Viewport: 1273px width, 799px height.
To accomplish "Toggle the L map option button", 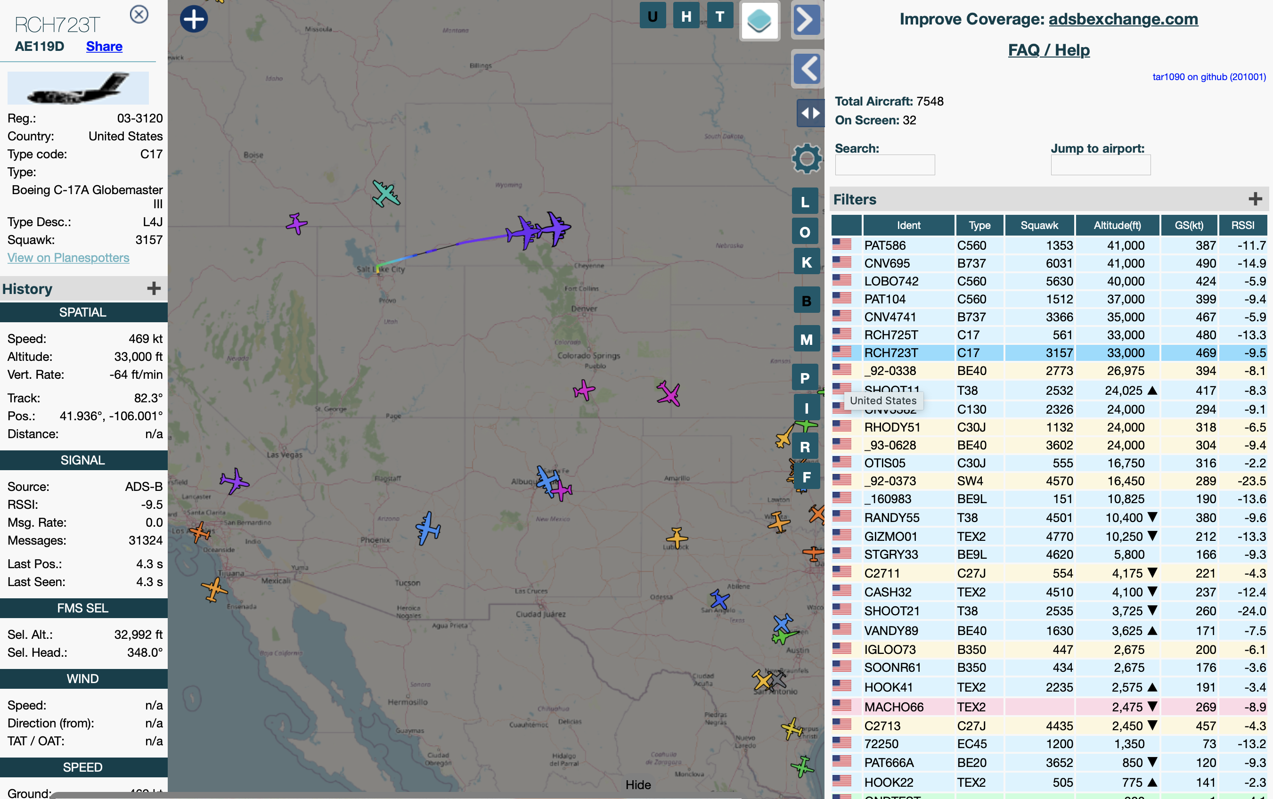I will [805, 201].
